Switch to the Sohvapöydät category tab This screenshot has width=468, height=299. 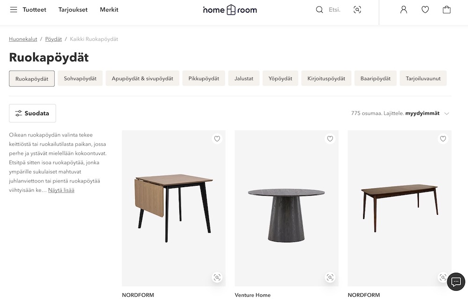coord(80,79)
